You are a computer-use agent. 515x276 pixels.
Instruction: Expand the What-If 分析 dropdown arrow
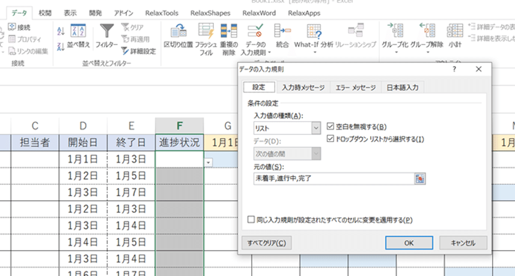[314, 52]
